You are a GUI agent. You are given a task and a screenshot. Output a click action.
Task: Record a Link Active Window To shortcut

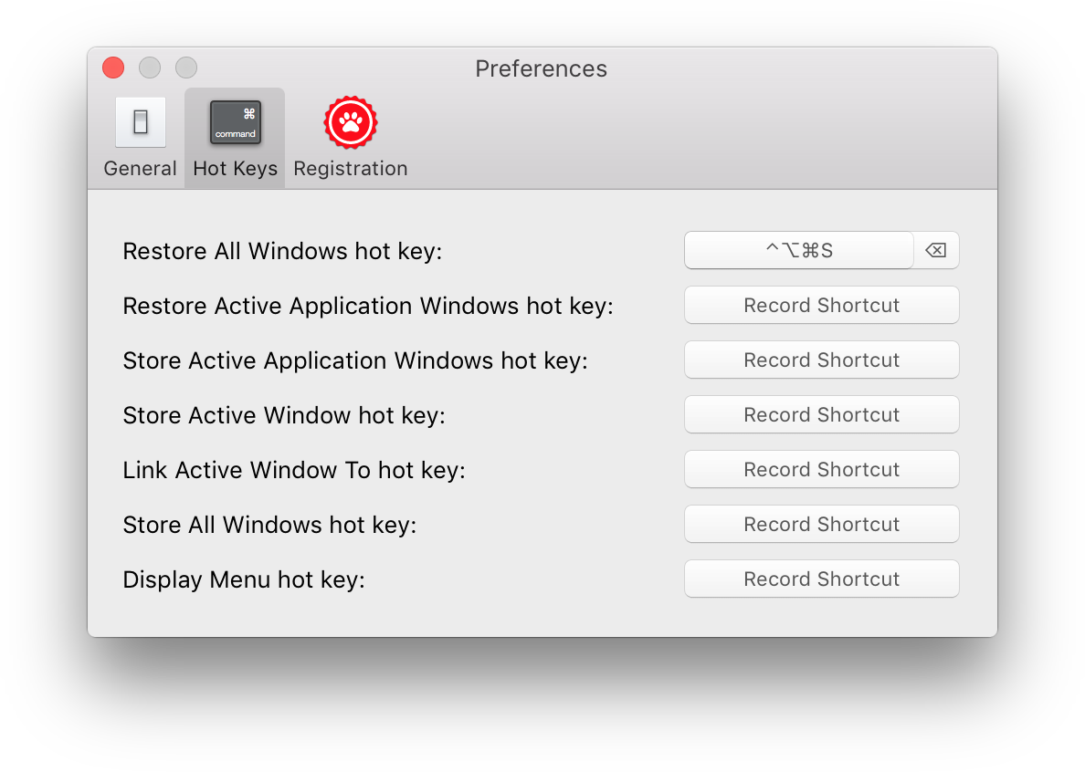[x=820, y=469]
